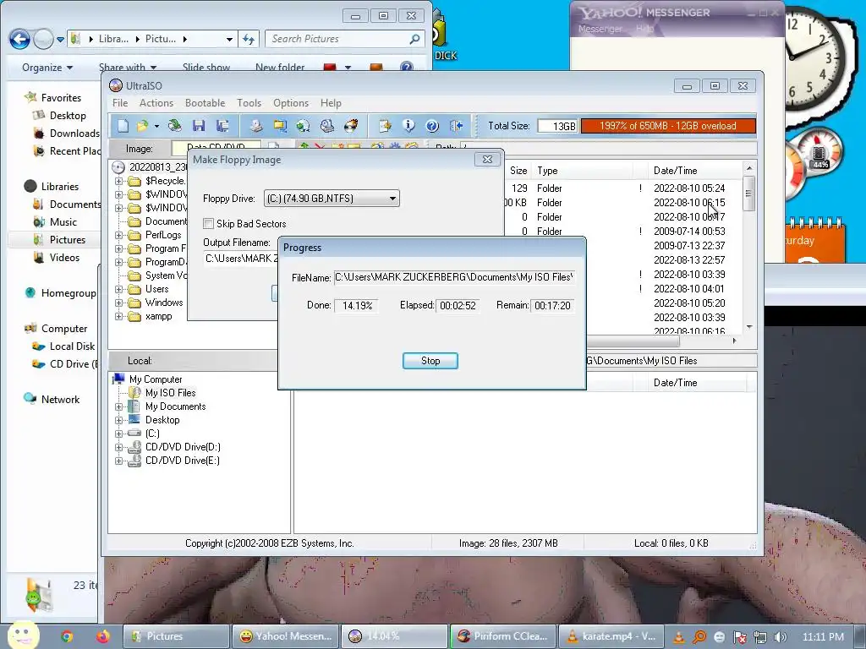Click the Properties page icon with star

385,126
